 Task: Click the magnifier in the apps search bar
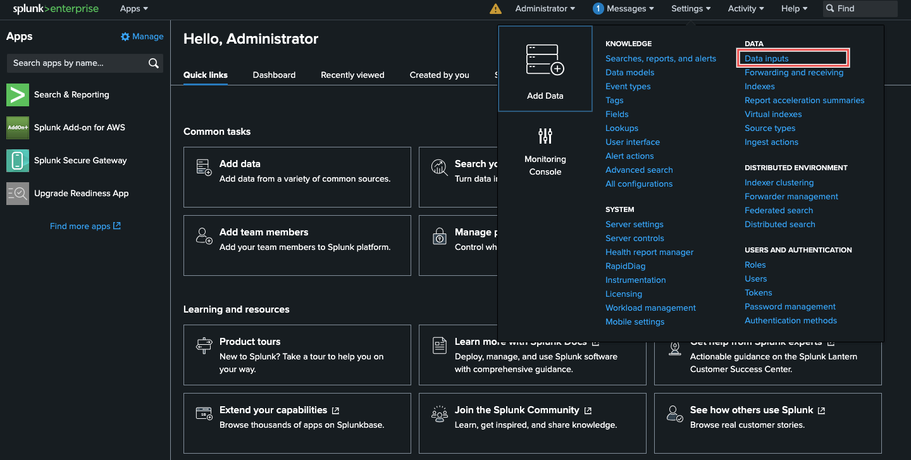[x=152, y=63]
